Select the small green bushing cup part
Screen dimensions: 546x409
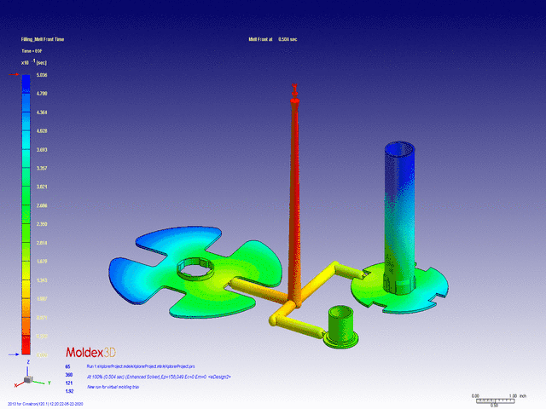(x=340, y=327)
